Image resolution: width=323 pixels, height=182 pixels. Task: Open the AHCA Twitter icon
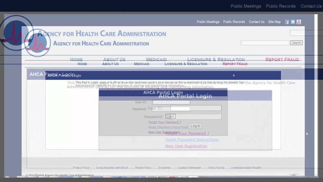coord(293,22)
